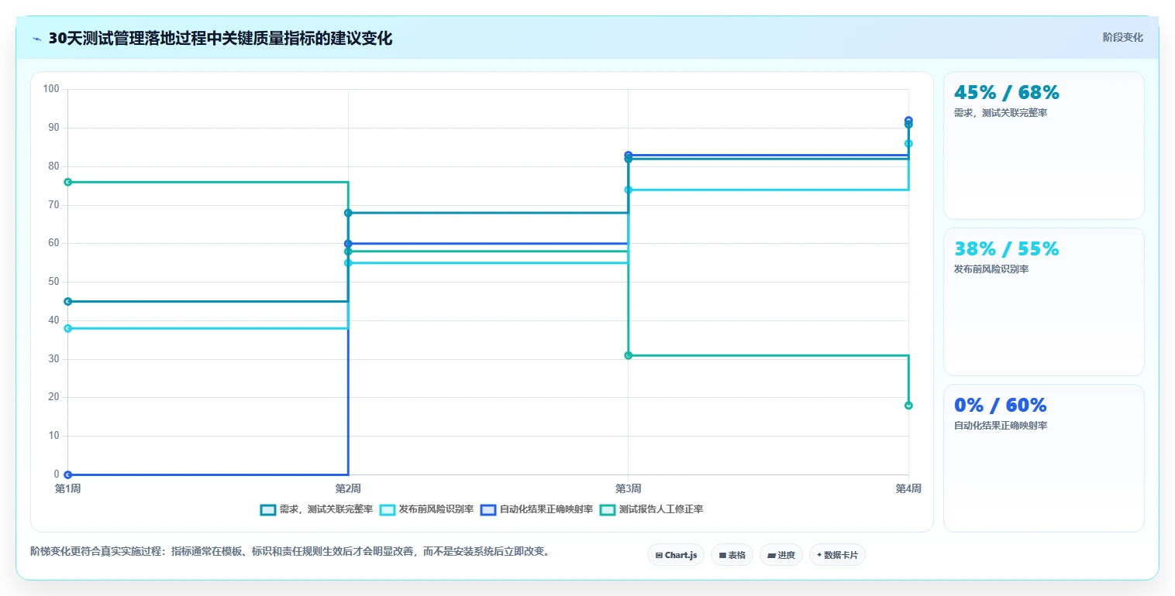This screenshot has width=1175, height=596.
Task: Click the 第3周 x-axis label
Action: (x=628, y=488)
